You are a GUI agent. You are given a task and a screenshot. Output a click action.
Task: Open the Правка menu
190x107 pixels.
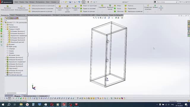point(22,2)
